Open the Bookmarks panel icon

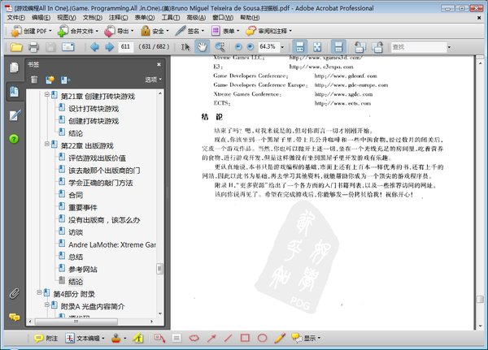click(14, 92)
